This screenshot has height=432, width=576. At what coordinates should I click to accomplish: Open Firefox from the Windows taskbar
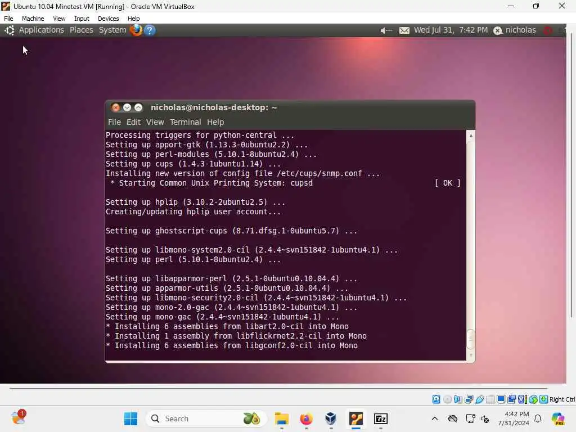(x=306, y=418)
